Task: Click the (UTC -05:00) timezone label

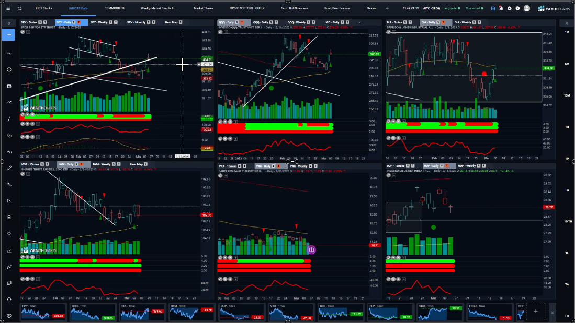Action: [x=432, y=8]
